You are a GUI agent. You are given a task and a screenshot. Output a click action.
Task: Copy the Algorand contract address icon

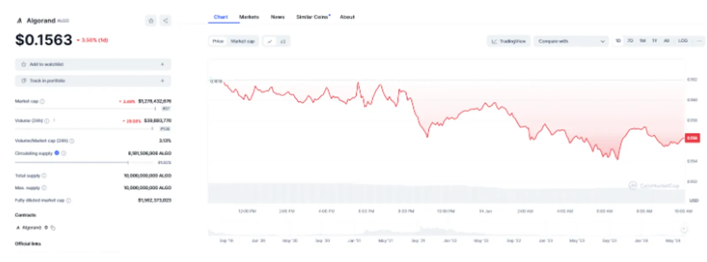[53, 228]
